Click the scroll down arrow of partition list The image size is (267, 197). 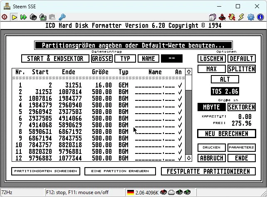(x=188, y=158)
